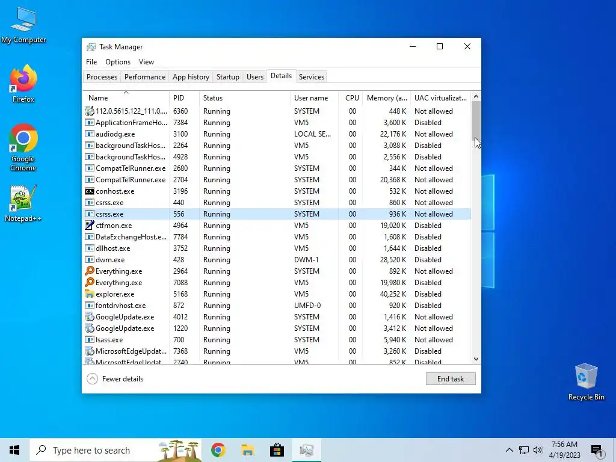Open Chrome from the taskbar
Screen dimensions: 616x462
click(x=218, y=450)
